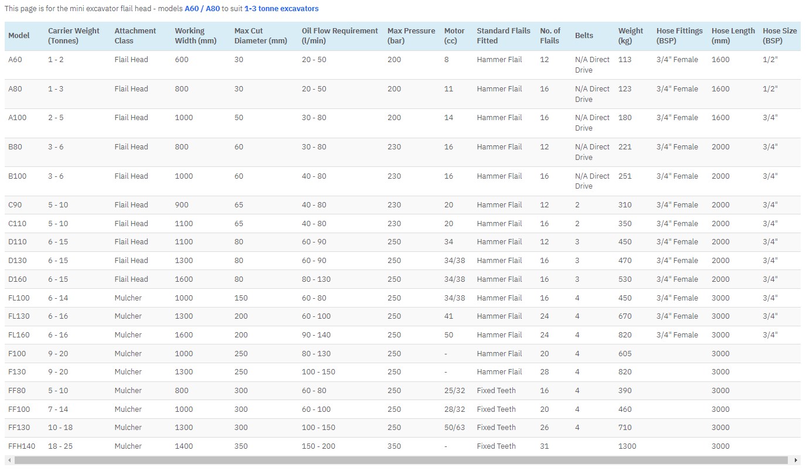806x471 pixels.
Task: Click the Max Pressure (bar) header
Action: tap(411, 36)
